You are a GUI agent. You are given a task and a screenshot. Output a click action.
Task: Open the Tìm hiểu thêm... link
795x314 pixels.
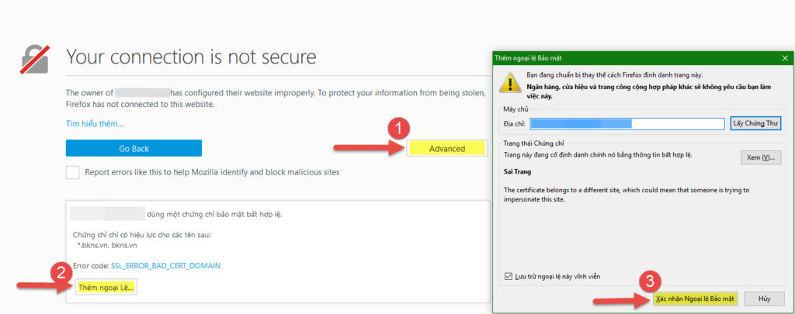click(x=95, y=123)
